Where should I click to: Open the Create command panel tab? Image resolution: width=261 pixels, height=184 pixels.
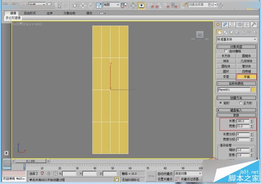[218, 25]
